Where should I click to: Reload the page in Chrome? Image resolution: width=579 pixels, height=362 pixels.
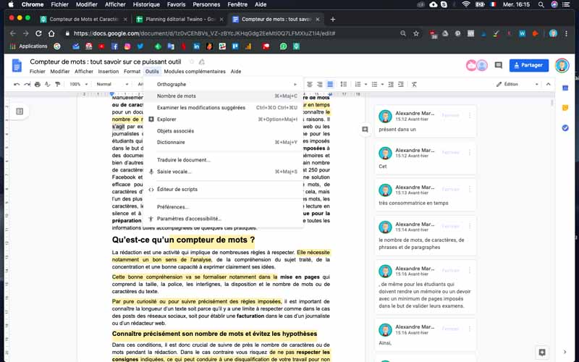coord(38,33)
